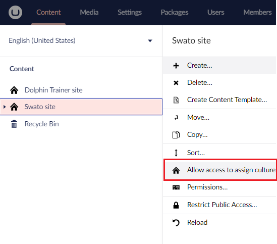
Task: Click the Sort up-down arrow icon
Action: pyautogui.click(x=176, y=153)
